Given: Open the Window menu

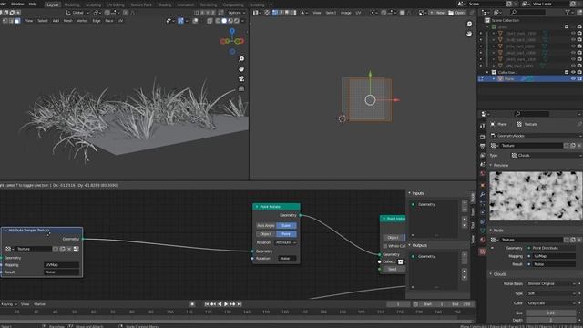Looking at the screenshot, I should coord(17,4).
